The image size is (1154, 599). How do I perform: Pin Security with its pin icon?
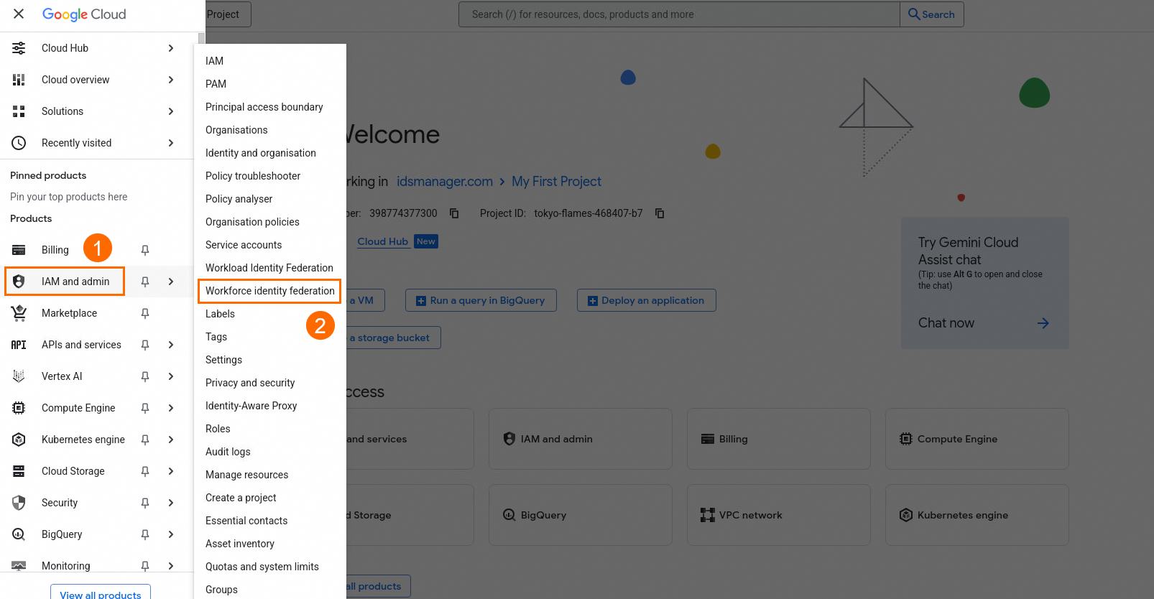click(x=145, y=503)
